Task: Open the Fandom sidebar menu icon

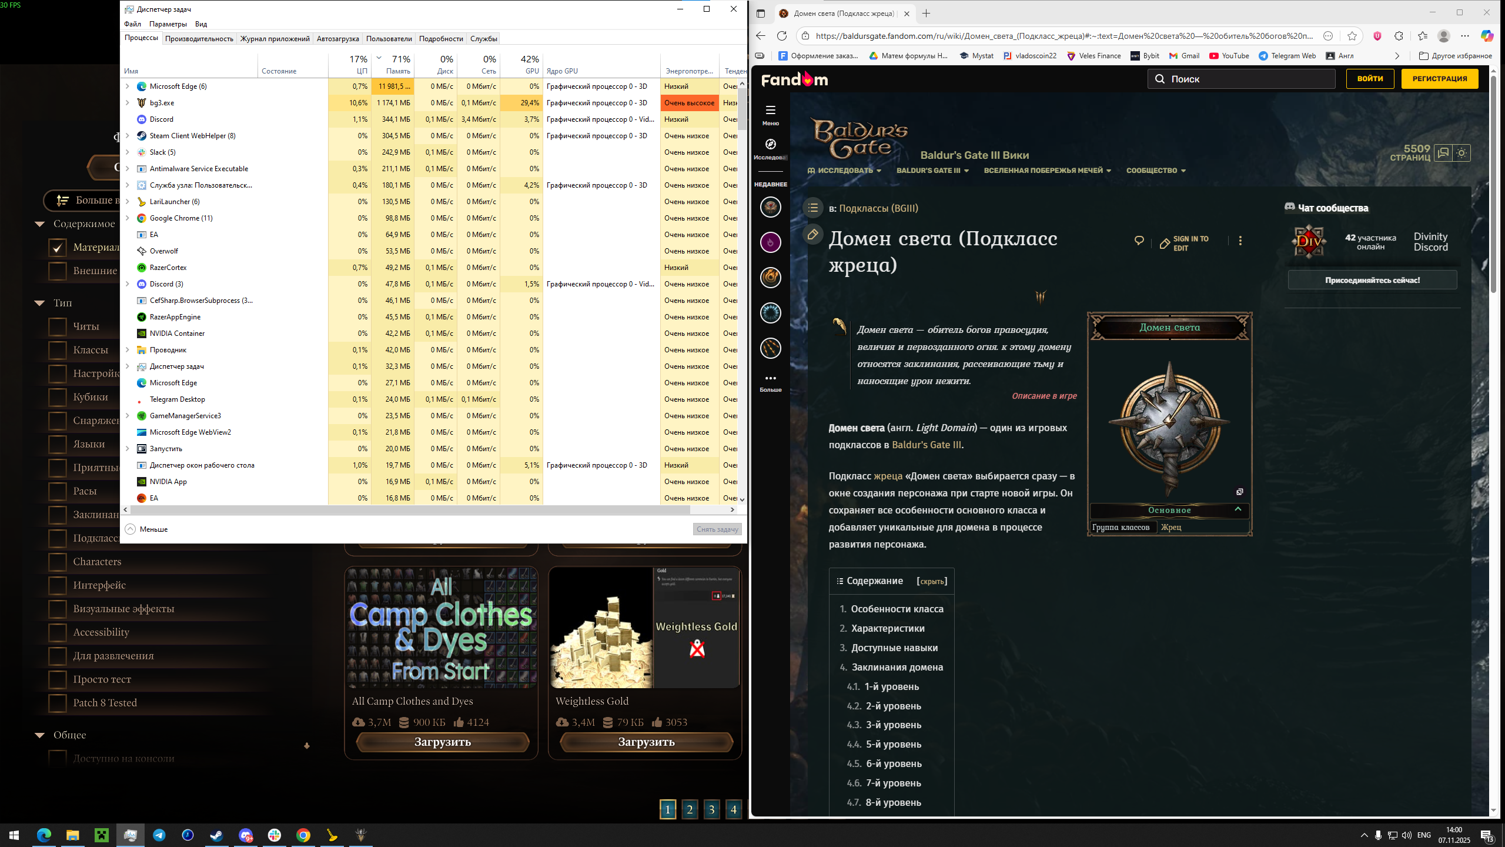Action: tap(770, 111)
